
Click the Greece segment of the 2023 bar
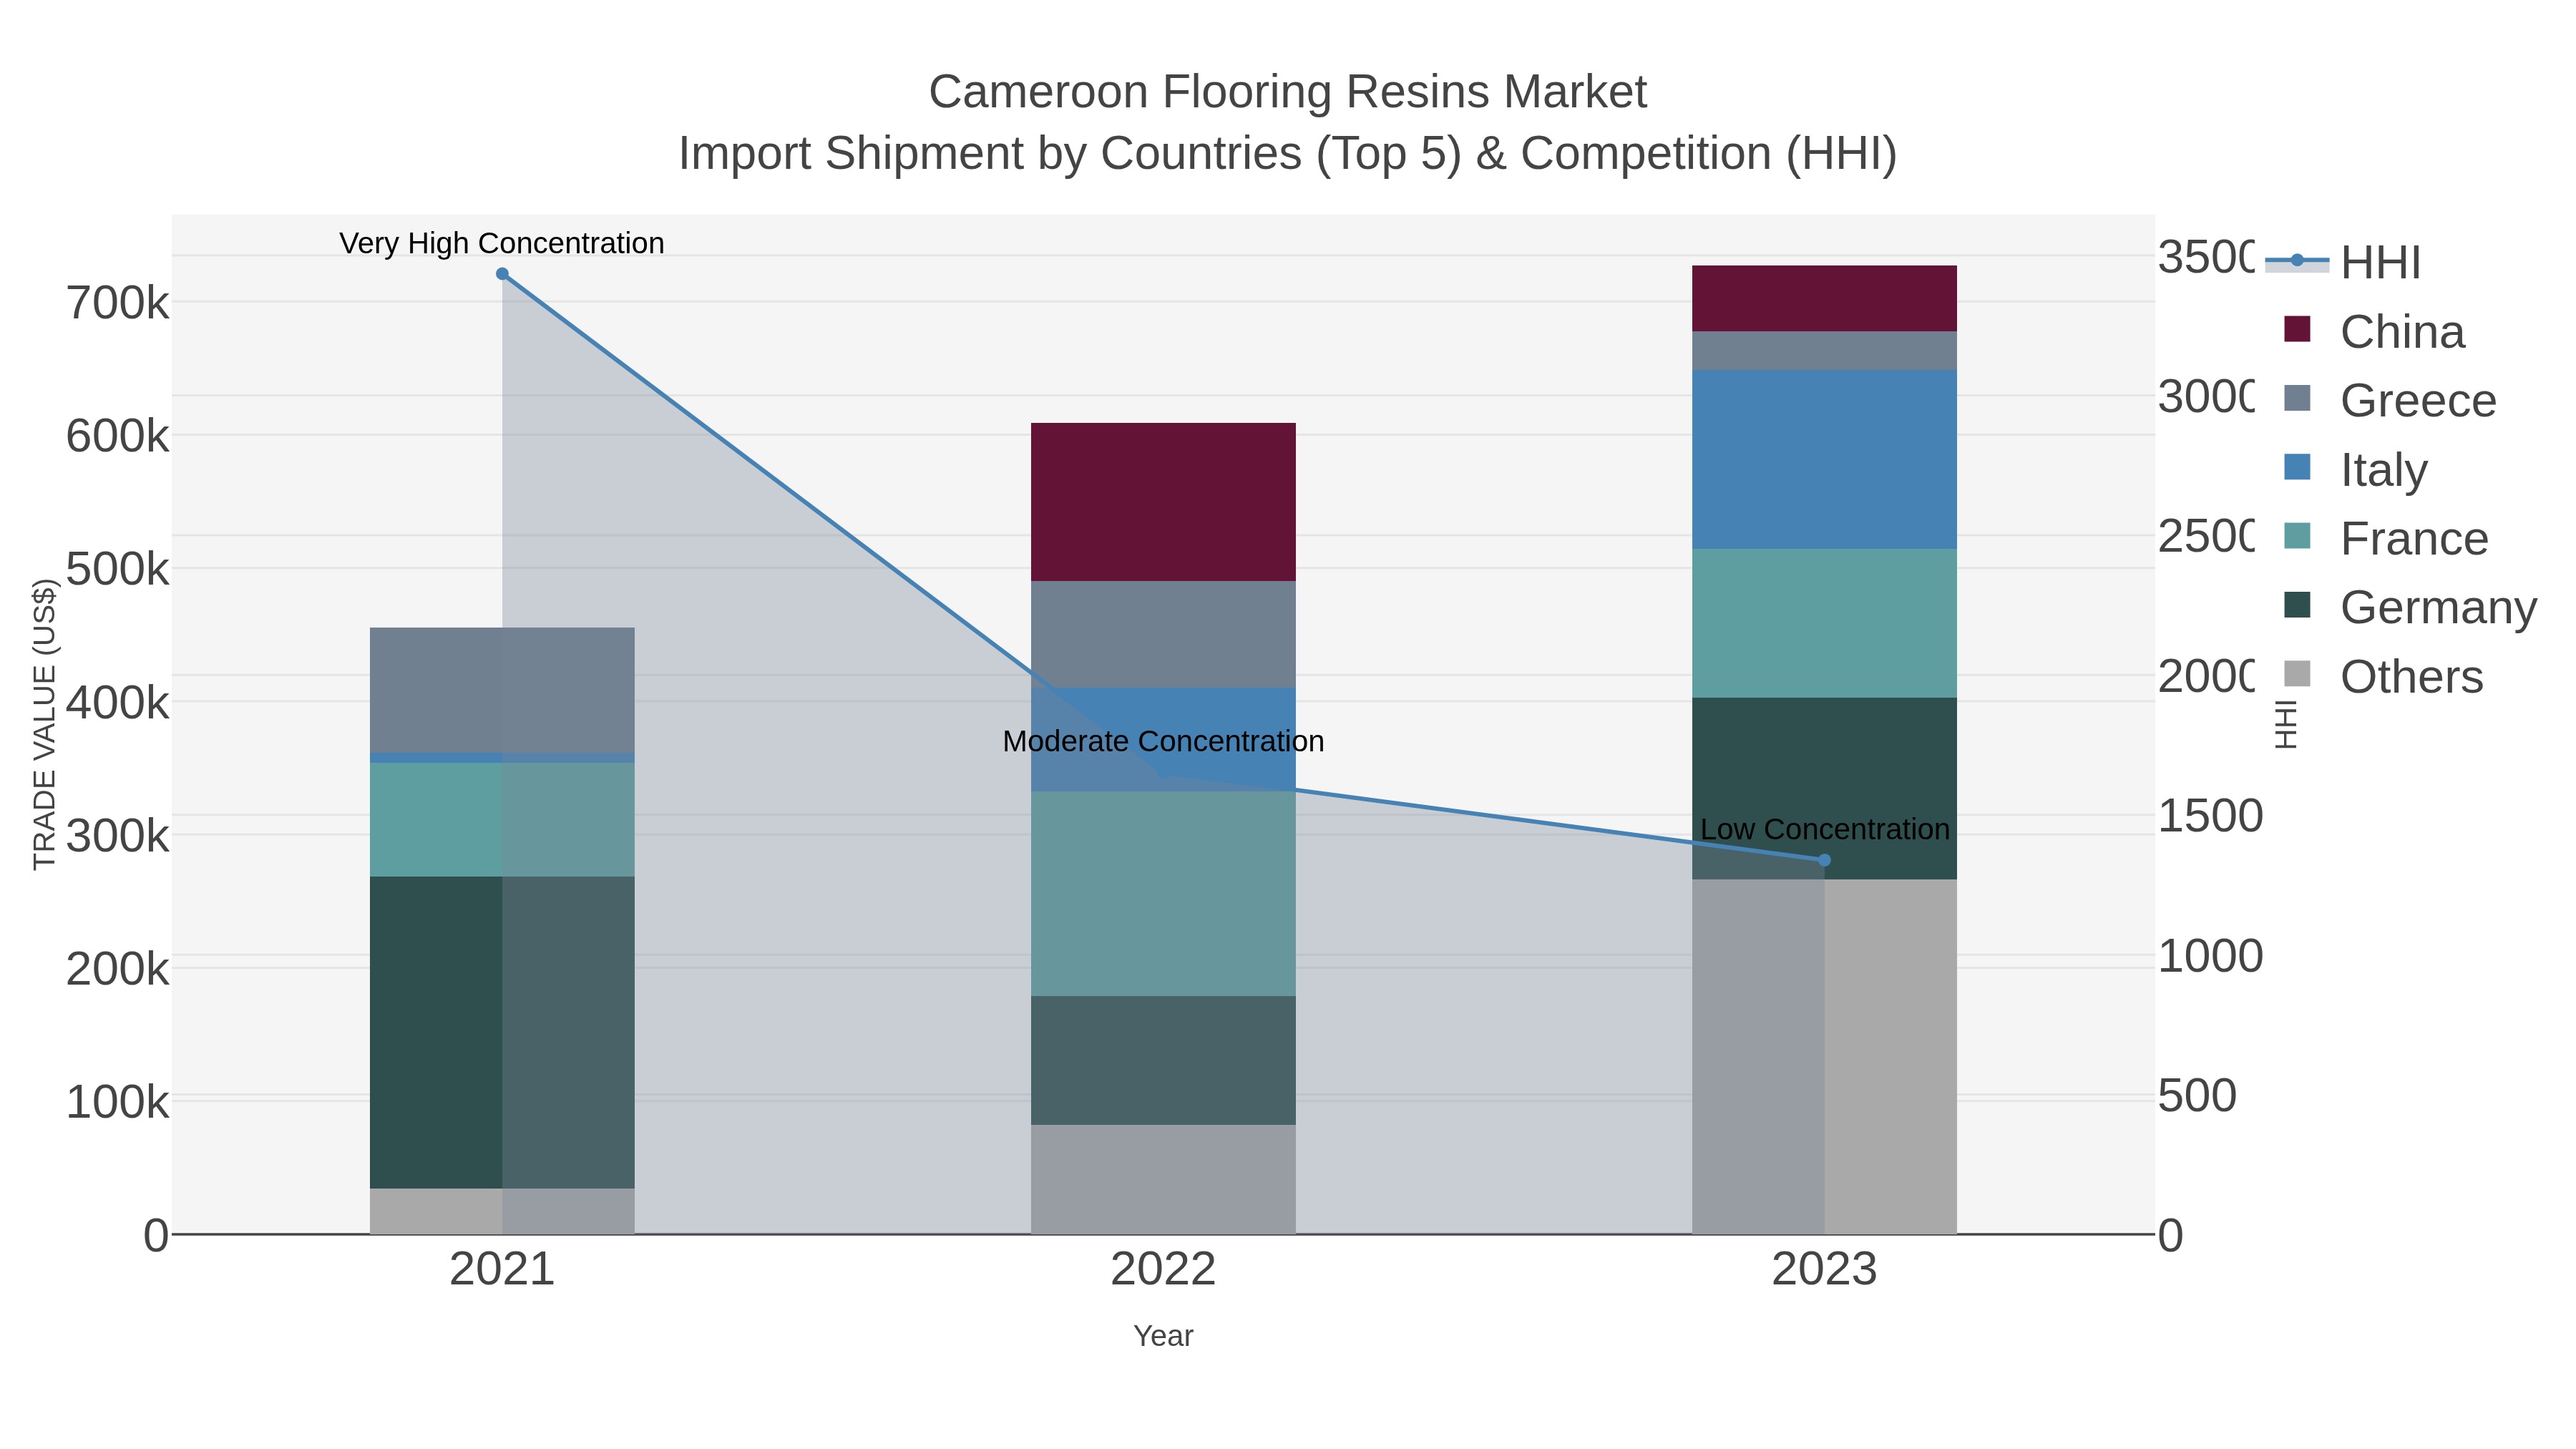click(x=1824, y=351)
